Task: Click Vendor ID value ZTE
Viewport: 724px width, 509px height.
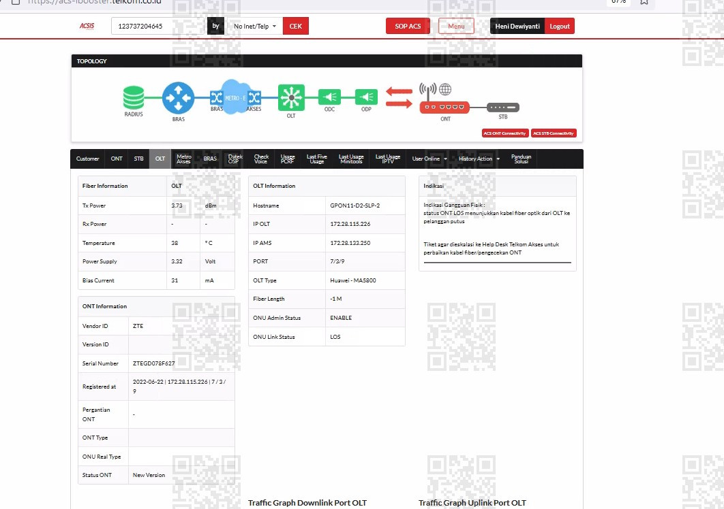Action: coord(138,326)
